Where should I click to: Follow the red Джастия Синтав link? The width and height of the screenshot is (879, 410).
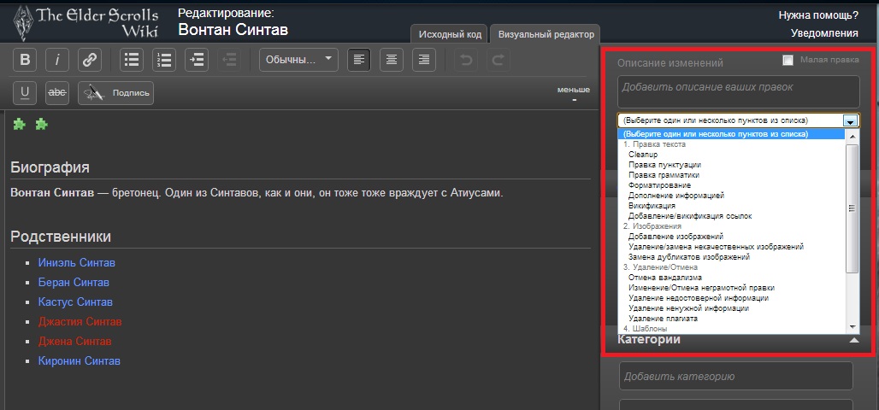click(x=80, y=321)
